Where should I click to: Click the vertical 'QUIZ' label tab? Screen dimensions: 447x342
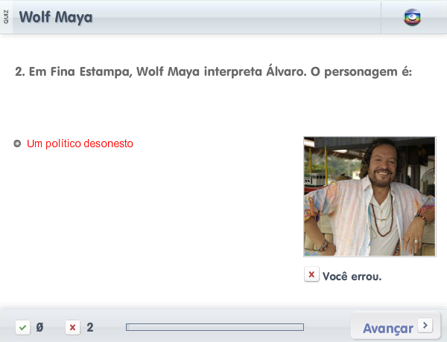tap(6, 17)
